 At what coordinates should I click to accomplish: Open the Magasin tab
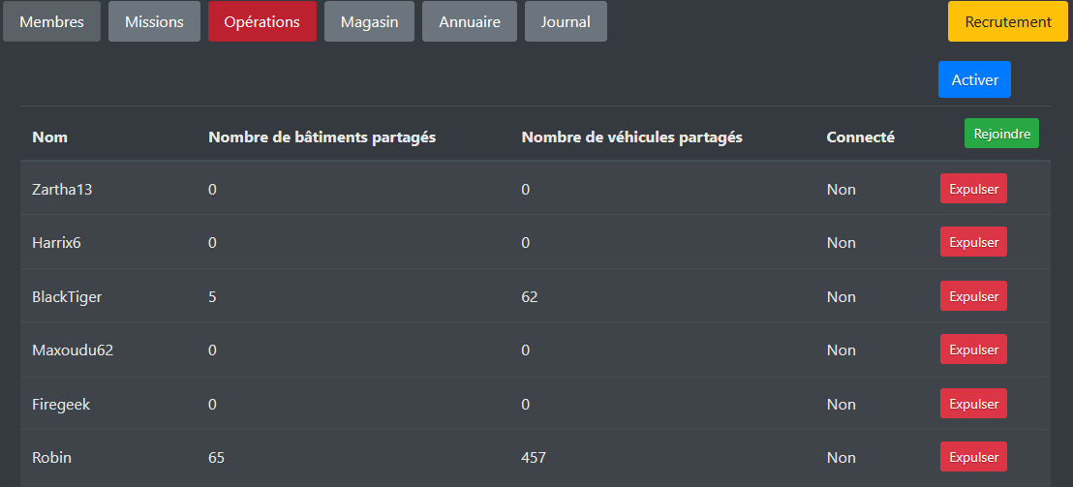pyautogui.click(x=369, y=21)
